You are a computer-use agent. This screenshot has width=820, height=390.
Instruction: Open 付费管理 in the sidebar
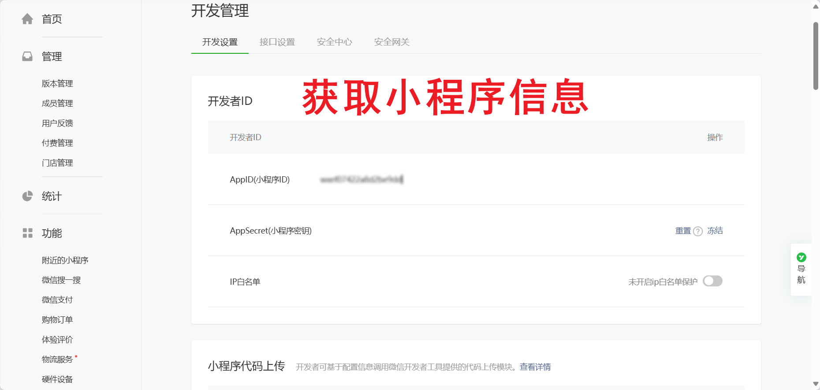tap(57, 143)
